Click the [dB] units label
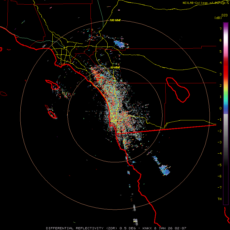This screenshot has height=230, width=230. pos(218,18)
